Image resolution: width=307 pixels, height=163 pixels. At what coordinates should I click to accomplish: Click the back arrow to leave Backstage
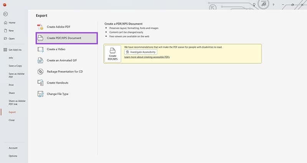[5, 14]
